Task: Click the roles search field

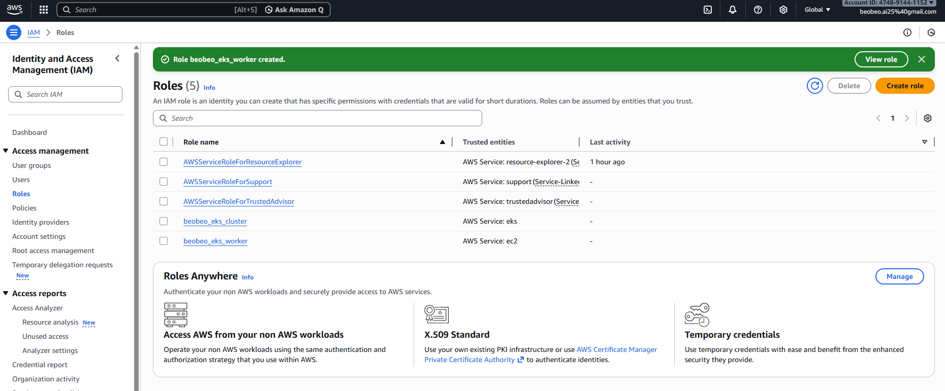Action: pyautogui.click(x=318, y=118)
